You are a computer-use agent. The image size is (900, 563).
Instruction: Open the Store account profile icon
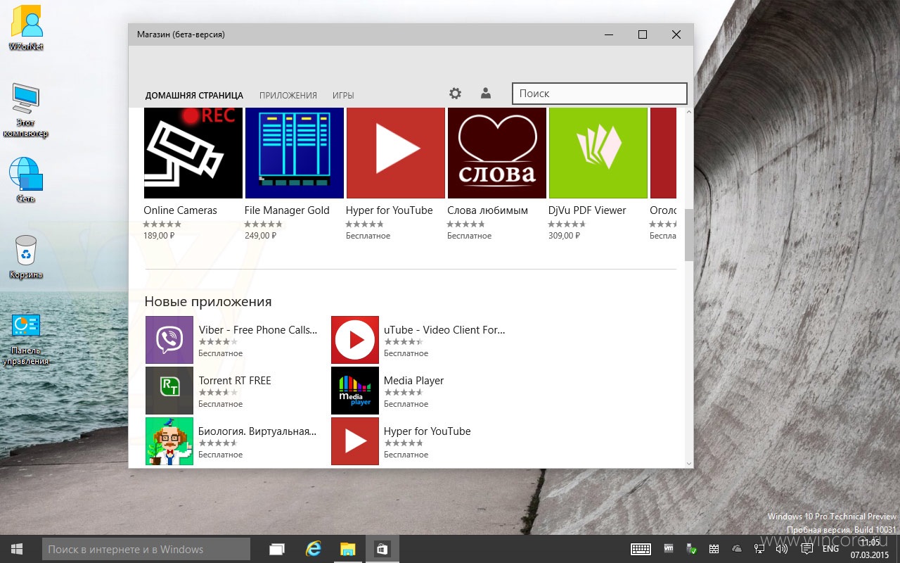tap(485, 93)
